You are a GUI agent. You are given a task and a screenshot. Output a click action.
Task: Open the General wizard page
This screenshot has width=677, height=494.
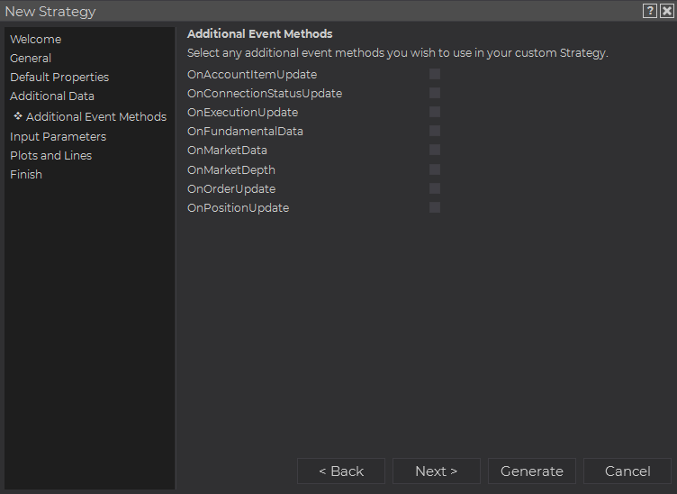(x=31, y=59)
